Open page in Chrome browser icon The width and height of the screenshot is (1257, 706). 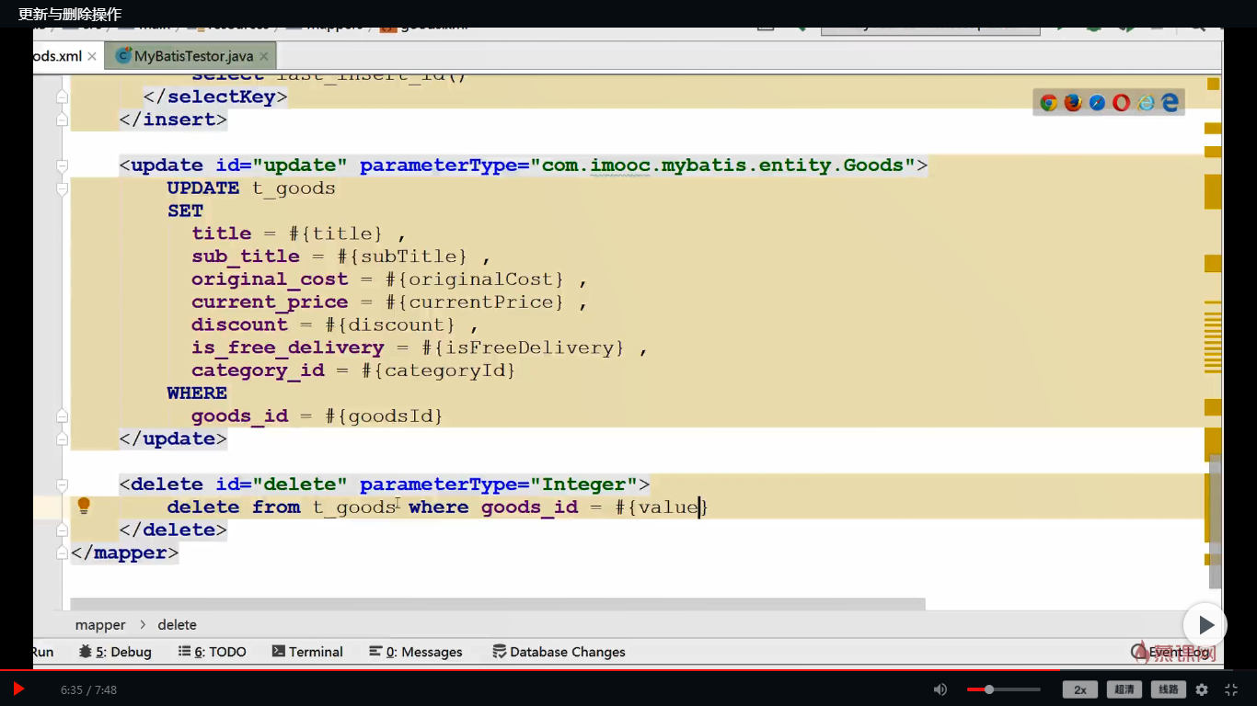click(x=1048, y=103)
